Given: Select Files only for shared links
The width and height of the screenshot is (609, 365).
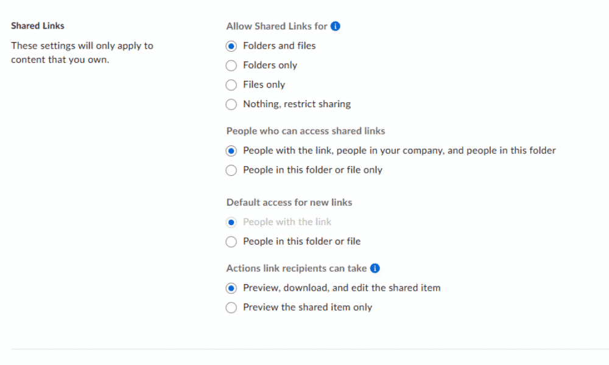Looking at the screenshot, I should tap(231, 85).
